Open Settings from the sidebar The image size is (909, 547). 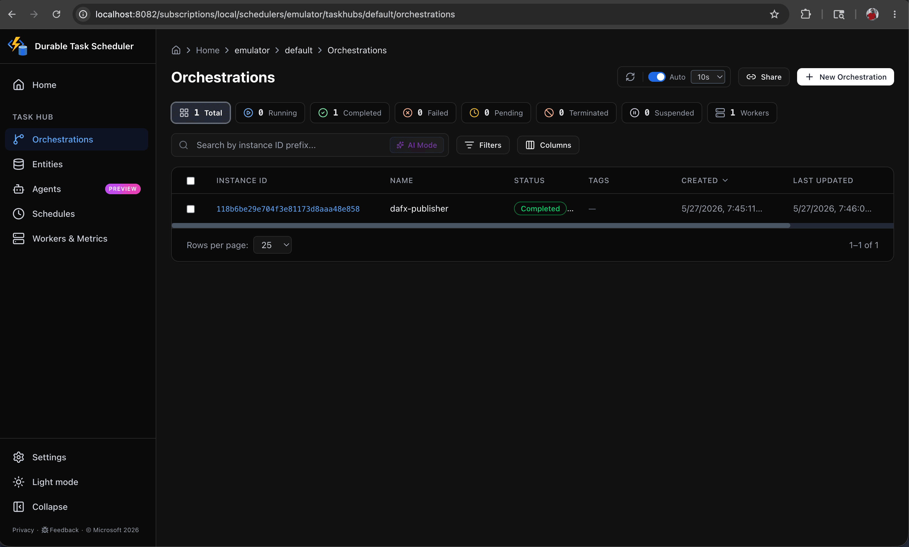click(77, 457)
